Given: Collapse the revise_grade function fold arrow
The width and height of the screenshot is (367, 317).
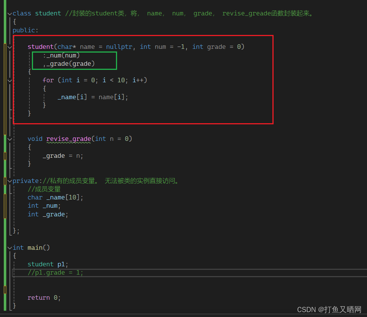Looking at the screenshot, I should click(x=10, y=139).
